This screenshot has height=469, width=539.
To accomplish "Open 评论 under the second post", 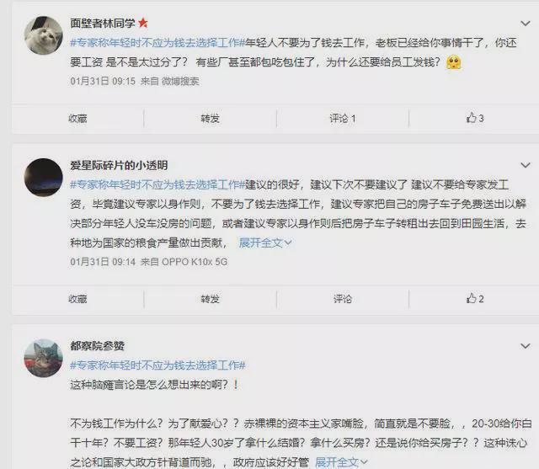I will [x=343, y=299].
